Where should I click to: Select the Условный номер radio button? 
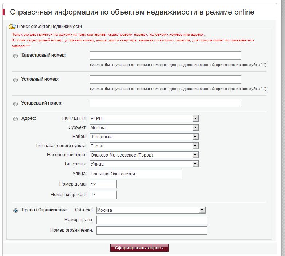tap(16, 80)
